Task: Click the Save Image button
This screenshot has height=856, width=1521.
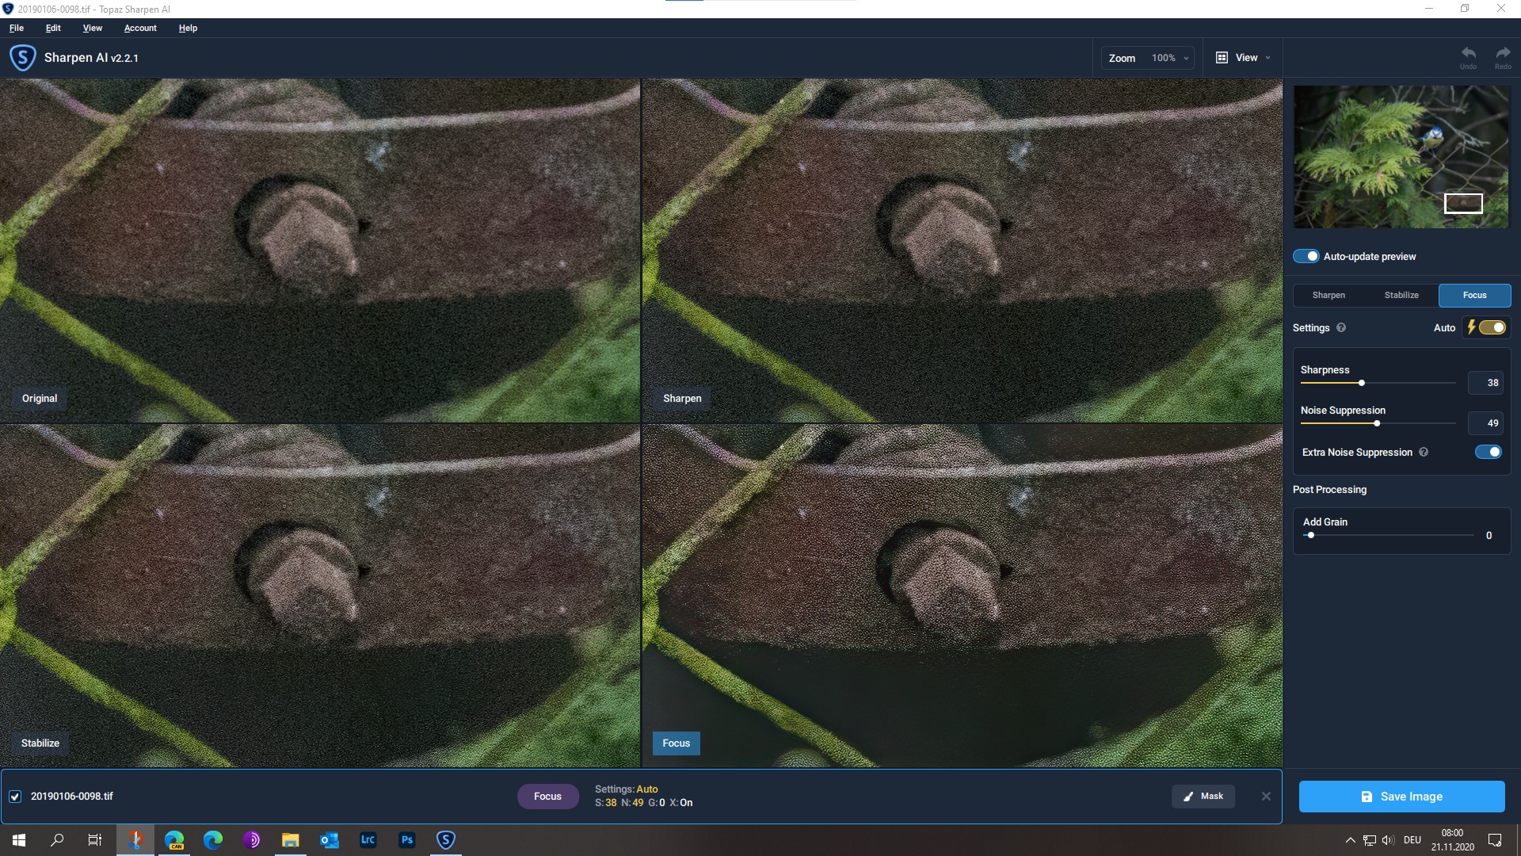Action: point(1401,797)
